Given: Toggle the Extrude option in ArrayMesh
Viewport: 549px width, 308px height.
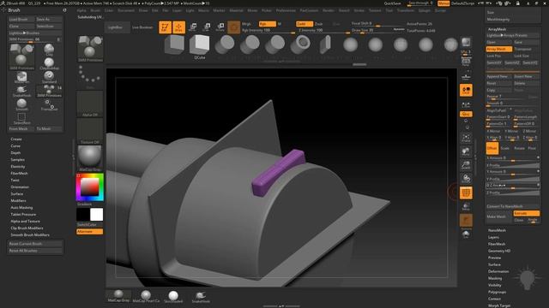Looking at the screenshot, I should [x=526, y=213].
